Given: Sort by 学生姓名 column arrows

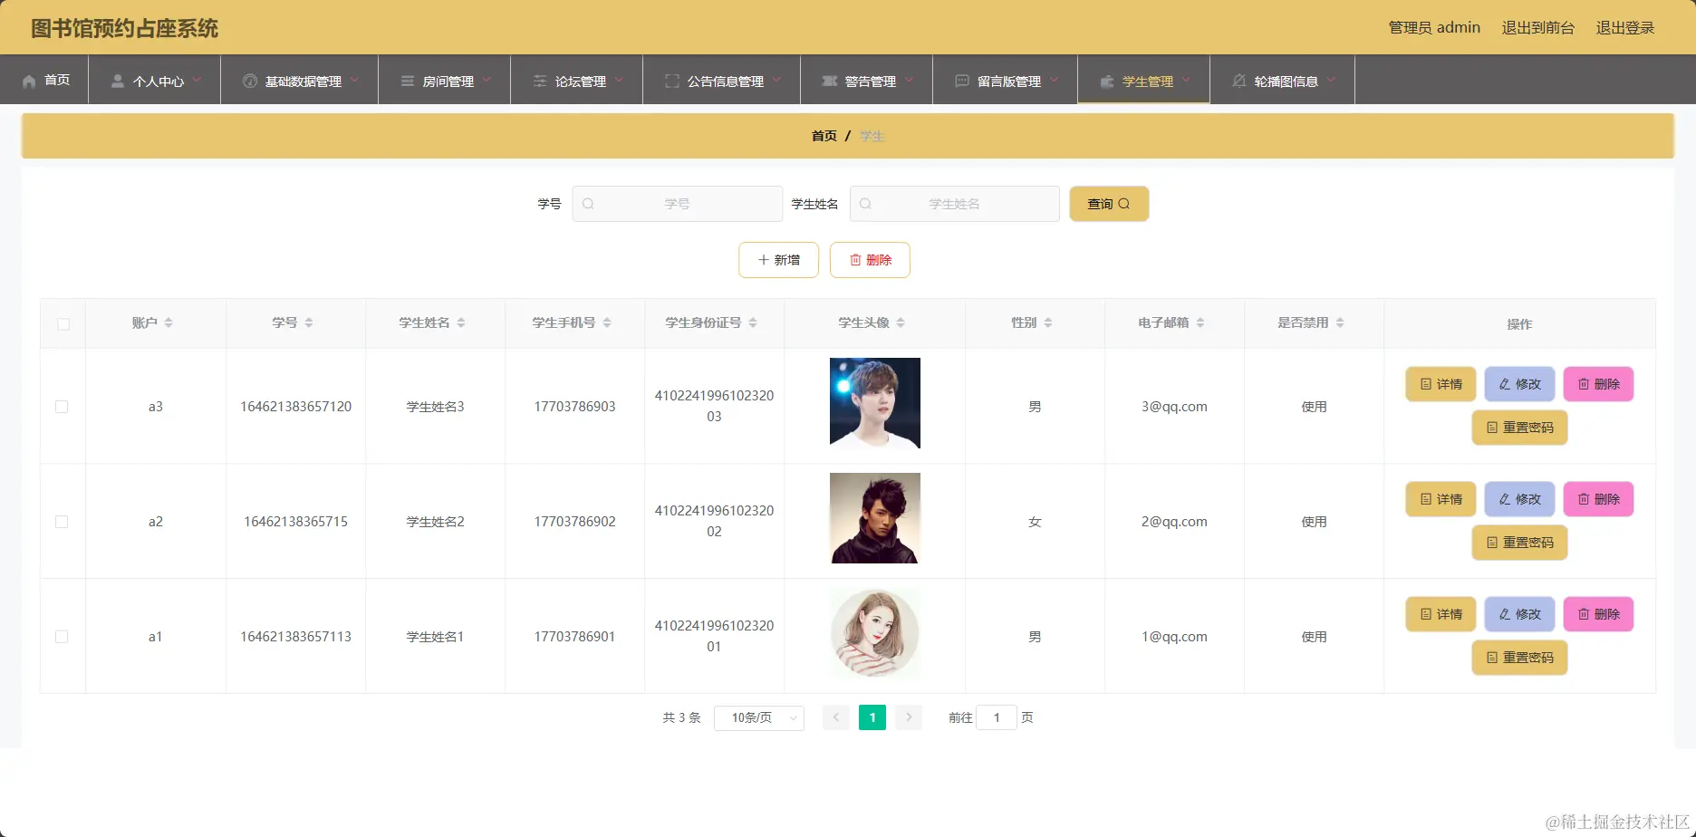Looking at the screenshot, I should (461, 322).
